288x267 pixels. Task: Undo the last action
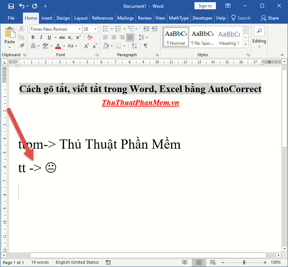[x=22, y=6]
